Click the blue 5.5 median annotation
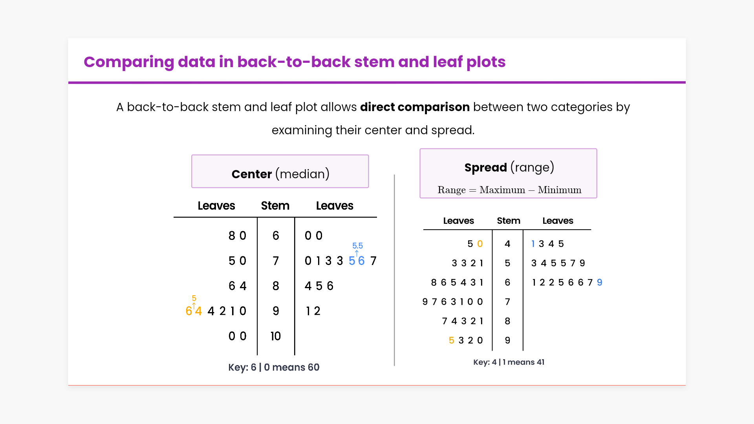Viewport: 754px width, 424px height. click(x=357, y=246)
